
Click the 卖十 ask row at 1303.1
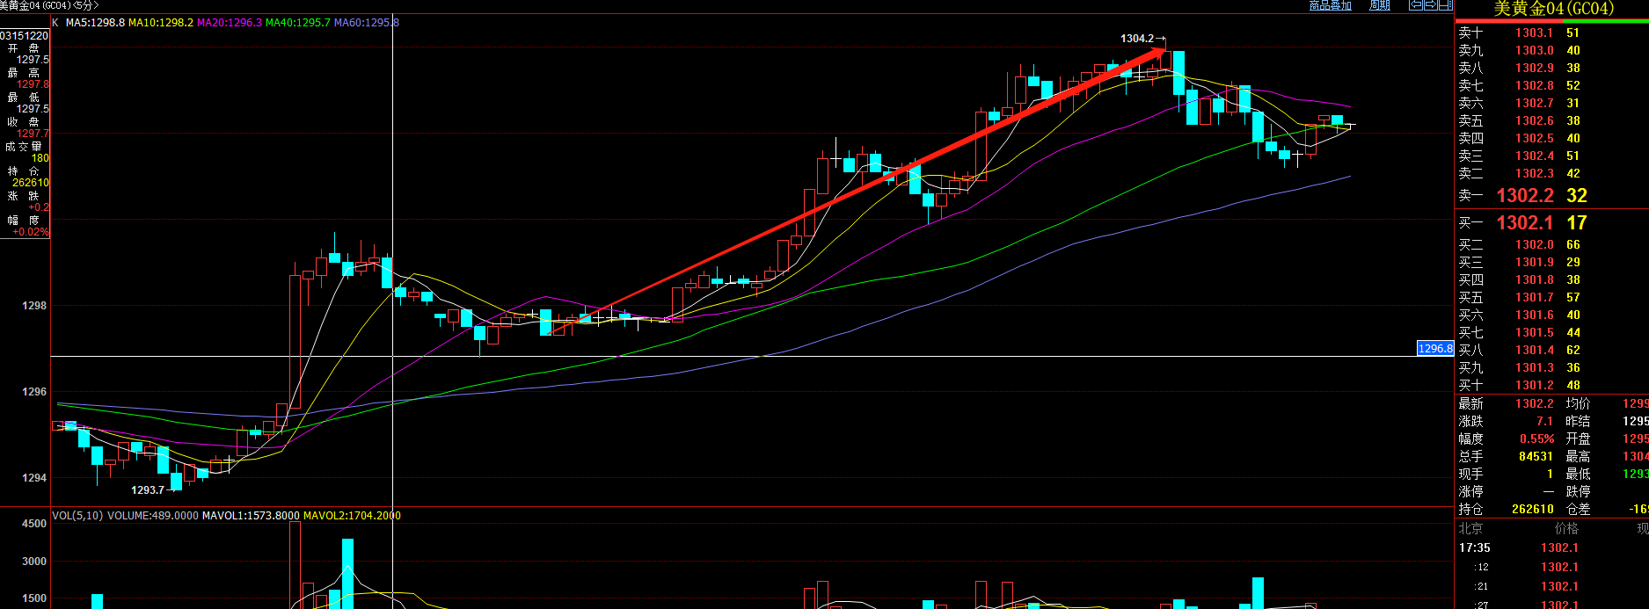tap(1551, 33)
